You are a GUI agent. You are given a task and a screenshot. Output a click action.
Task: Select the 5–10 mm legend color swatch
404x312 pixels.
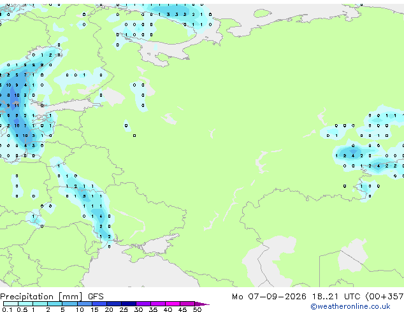tap(69, 304)
